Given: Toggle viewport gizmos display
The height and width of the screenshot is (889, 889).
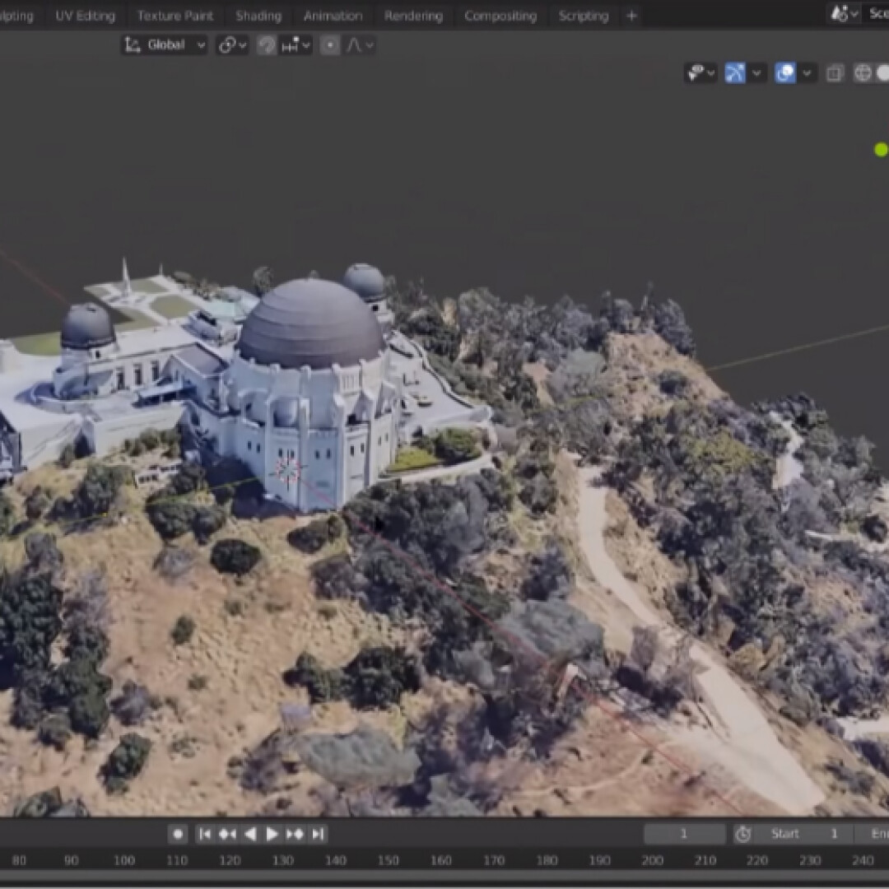Looking at the screenshot, I should pyautogui.click(x=735, y=73).
